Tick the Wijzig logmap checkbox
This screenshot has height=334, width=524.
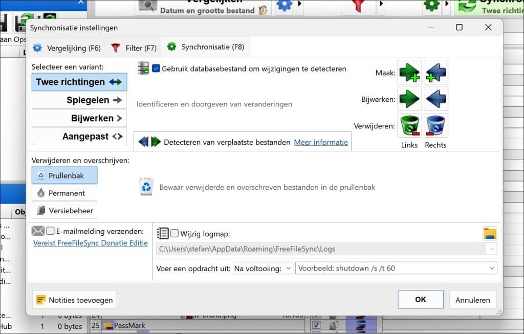pos(174,233)
